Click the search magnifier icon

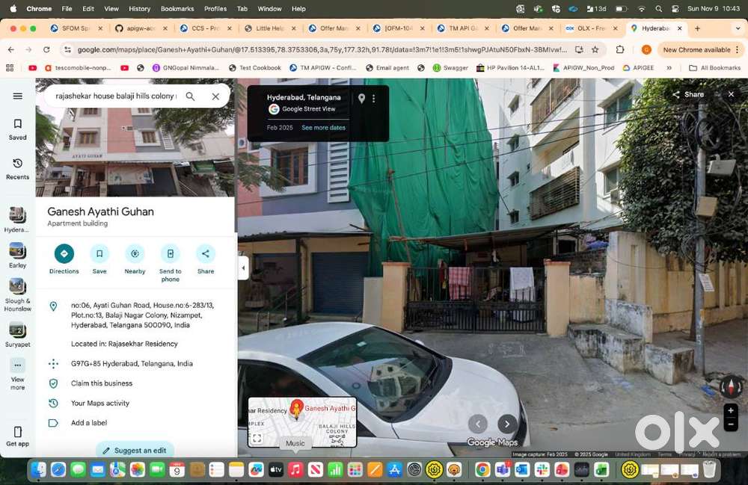tap(190, 96)
